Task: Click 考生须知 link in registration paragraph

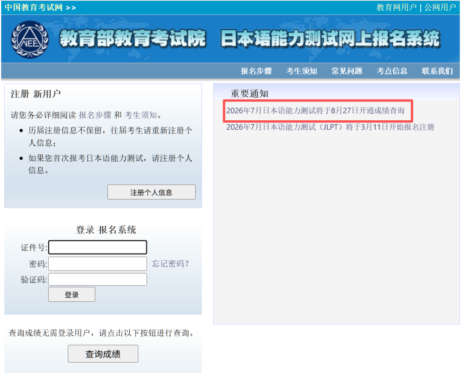Action: tap(141, 115)
